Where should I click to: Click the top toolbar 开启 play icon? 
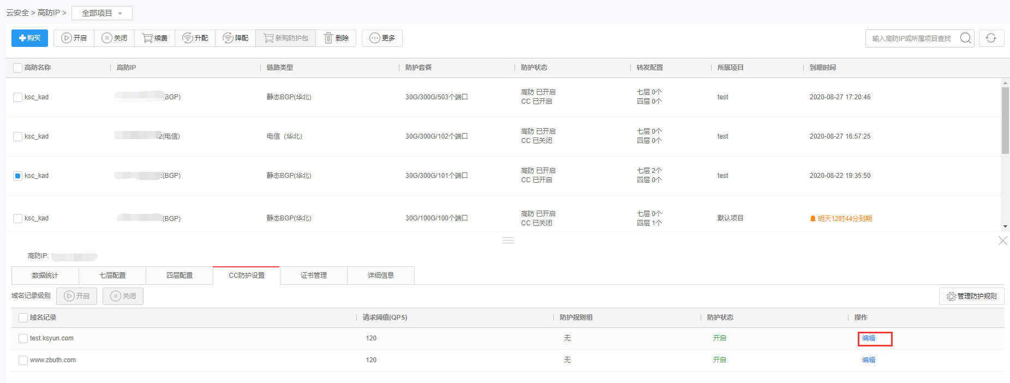click(x=67, y=38)
